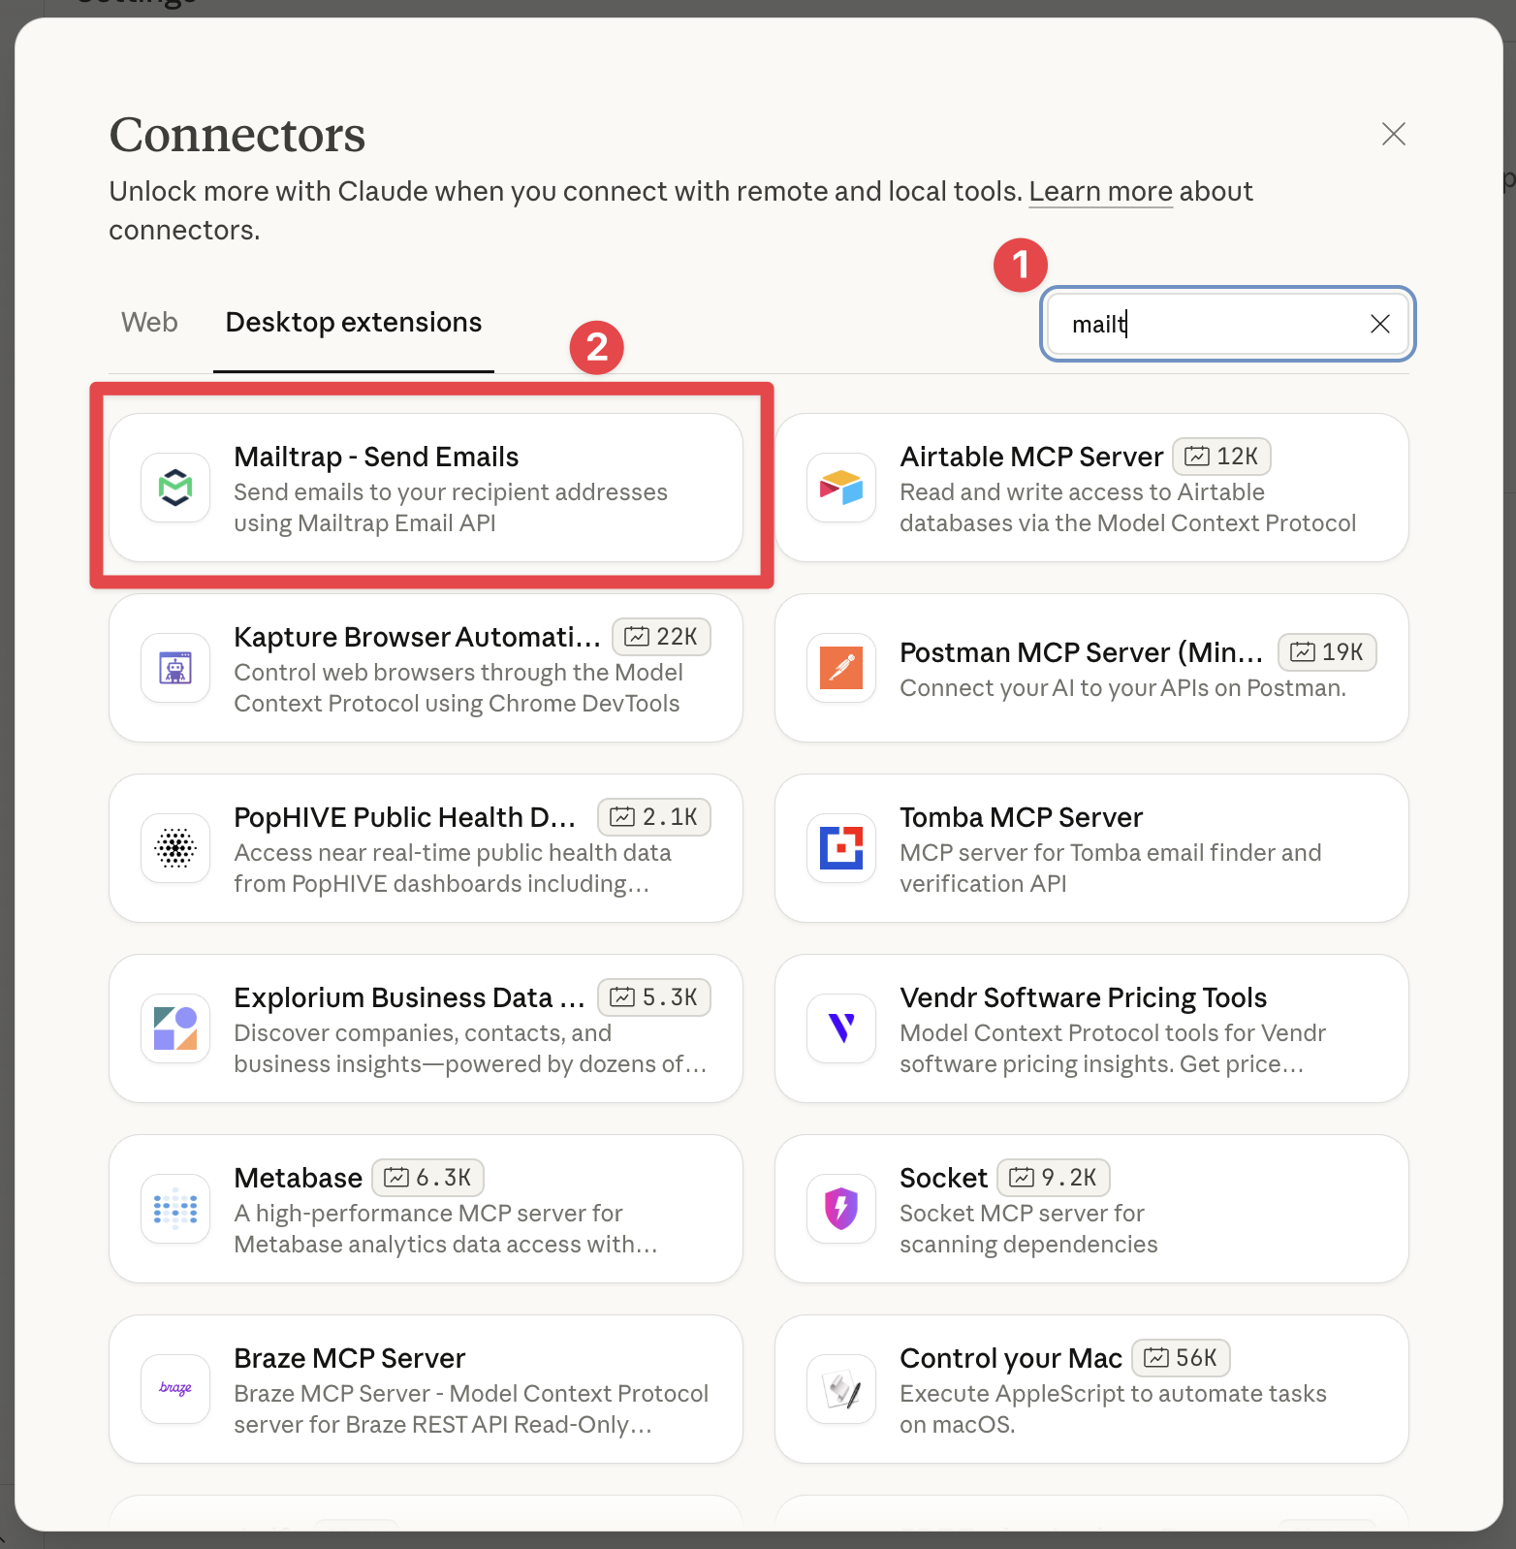Click the Airtable logo icon
1516x1549 pixels.
841,488
